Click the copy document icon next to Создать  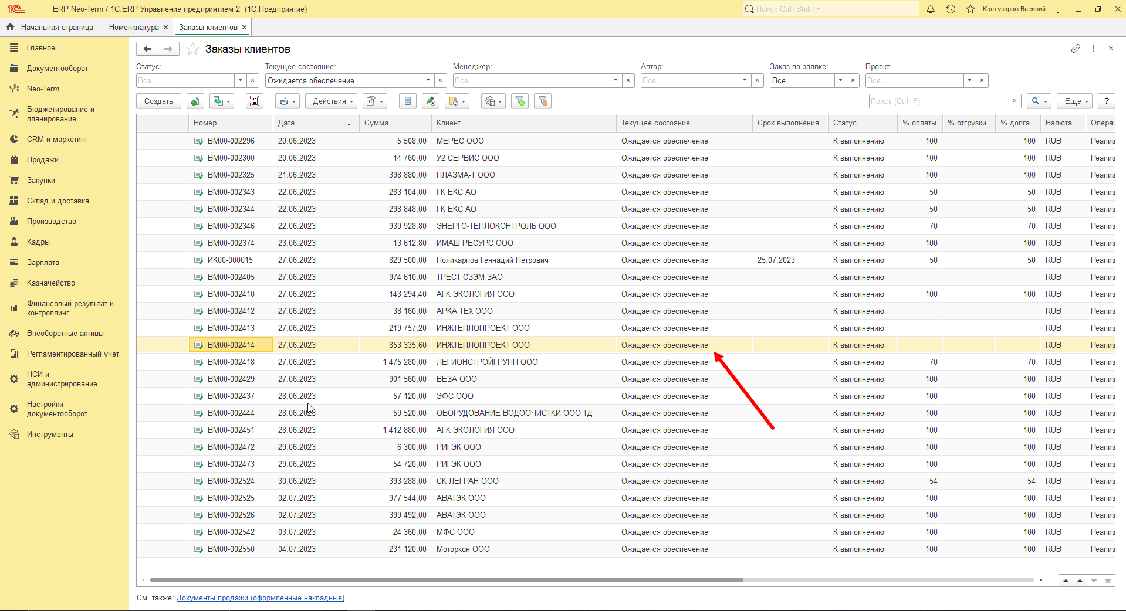pyautogui.click(x=195, y=101)
